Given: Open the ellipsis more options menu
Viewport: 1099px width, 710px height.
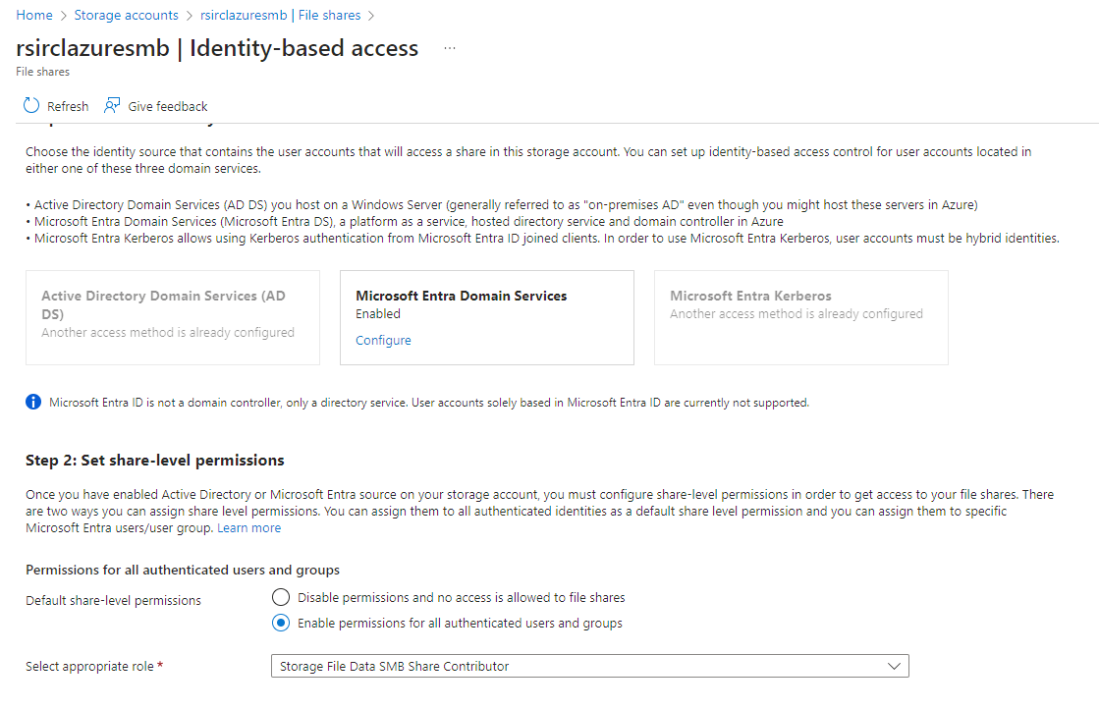Looking at the screenshot, I should click(450, 48).
